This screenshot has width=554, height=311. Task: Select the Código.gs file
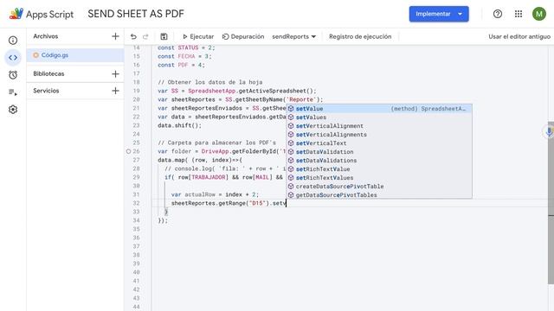(x=75, y=55)
